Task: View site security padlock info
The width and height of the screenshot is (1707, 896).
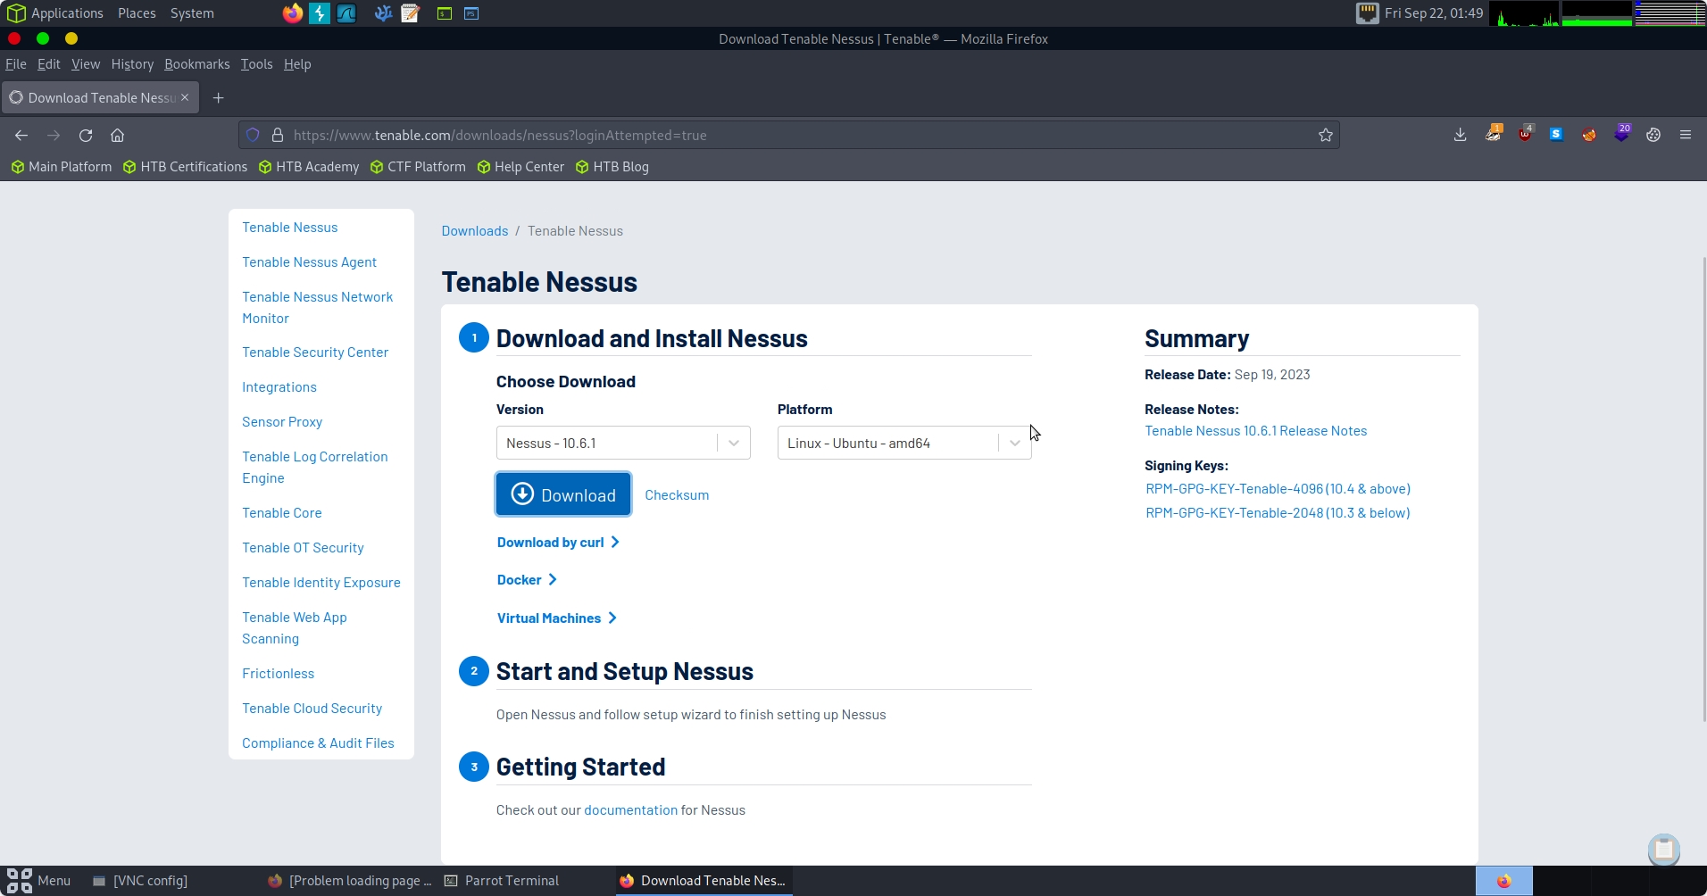Action: [278, 135]
